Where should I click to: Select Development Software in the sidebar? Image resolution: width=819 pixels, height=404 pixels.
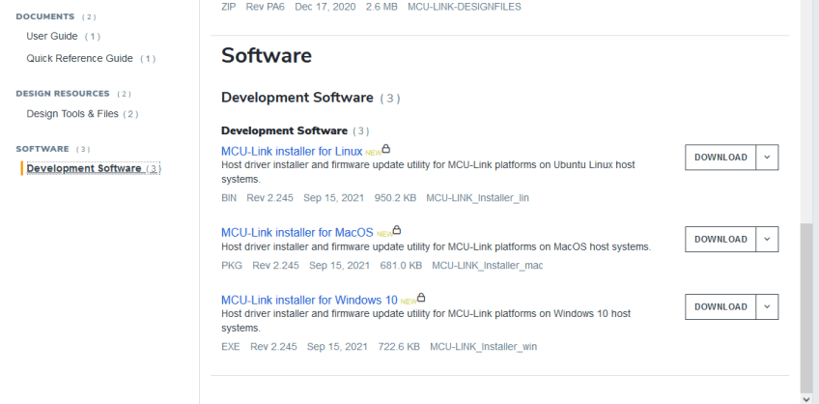pos(84,168)
